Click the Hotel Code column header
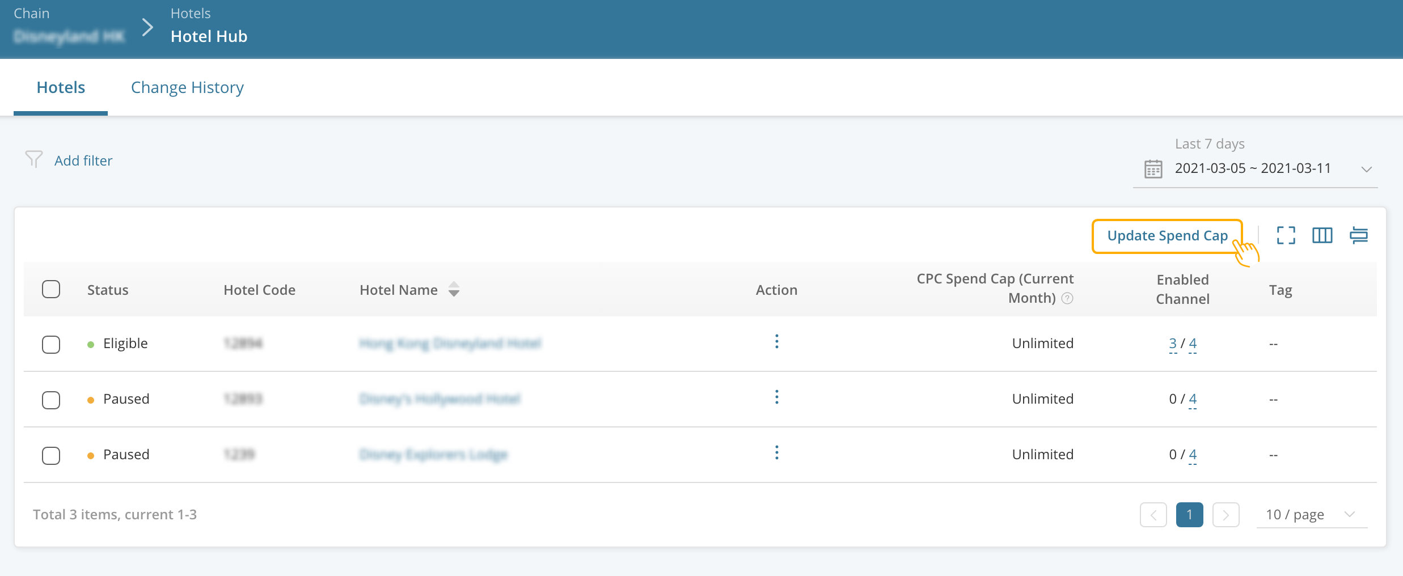 (x=259, y=290)
